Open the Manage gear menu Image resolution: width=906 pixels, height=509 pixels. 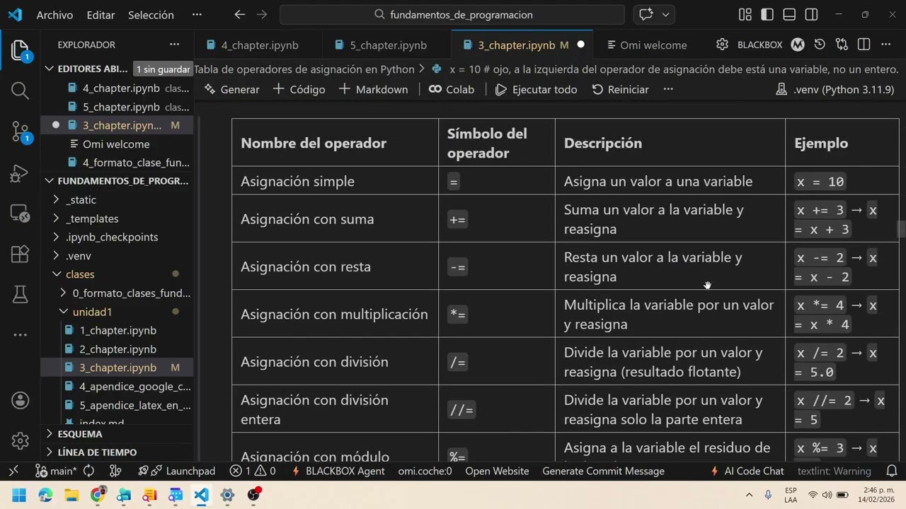click(20, 440)
